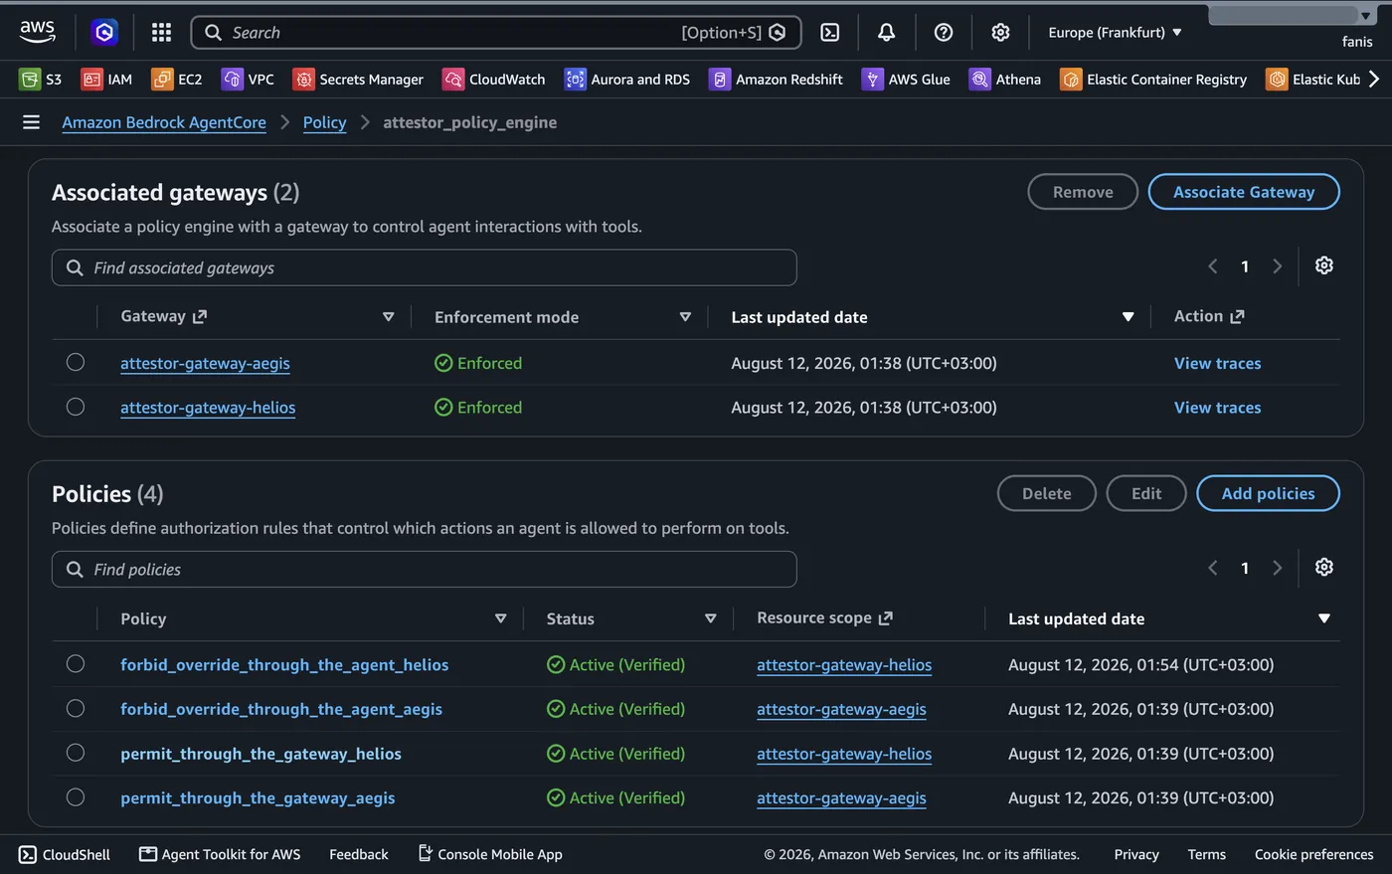Show more favorites with the right chevron
Screen dimensions: 1392x874
(1374, 79)
